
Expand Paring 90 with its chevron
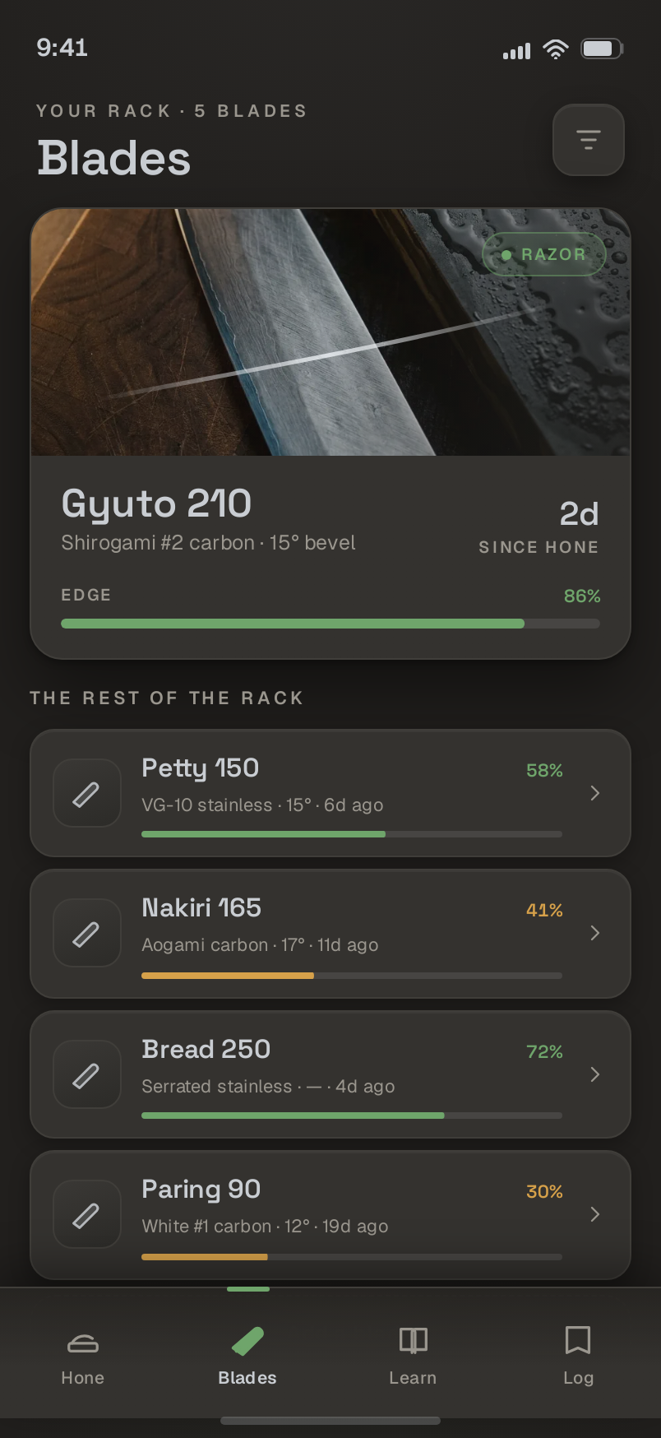pyautogui.click(x=595, y=1214)
